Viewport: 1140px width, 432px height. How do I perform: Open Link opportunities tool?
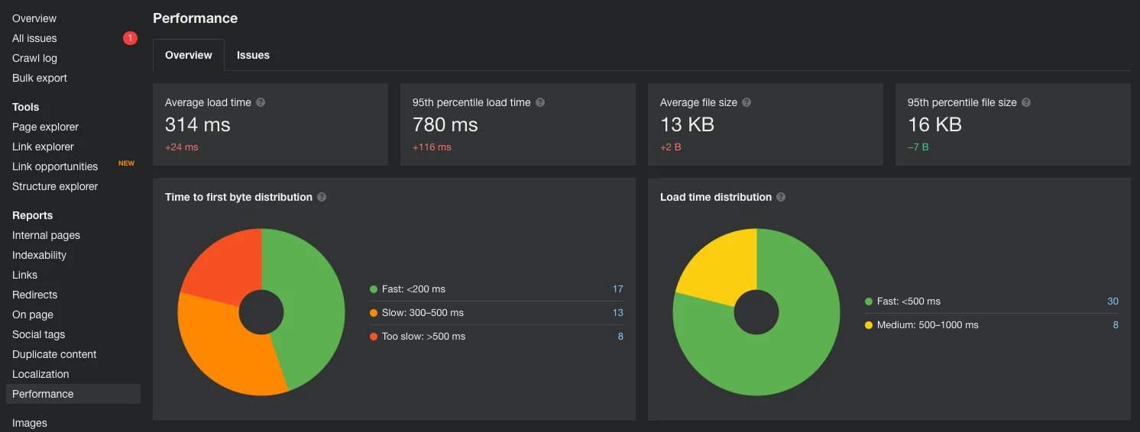pos(55,166)
